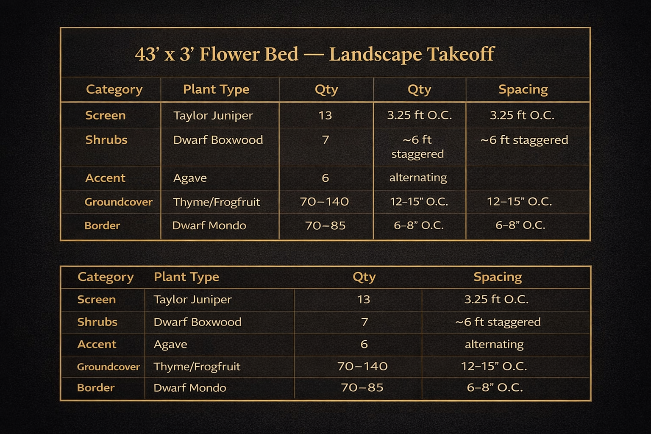Select the two-line '~6 ft staggered' cell
This screenshot has width=651, height=434.
pyautogui.click(x=417, y=147)
